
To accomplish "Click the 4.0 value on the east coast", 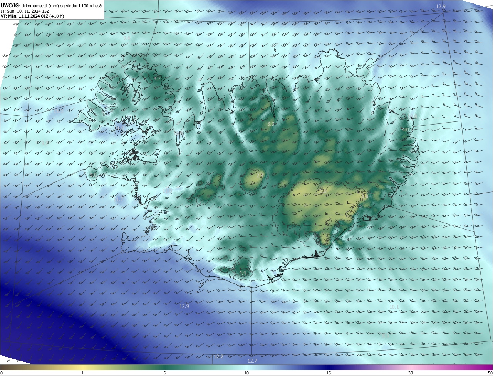I will 406,130.
